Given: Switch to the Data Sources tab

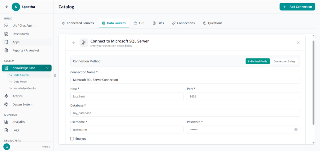Looking at the screenshot, I should click(x=114, y=23).
